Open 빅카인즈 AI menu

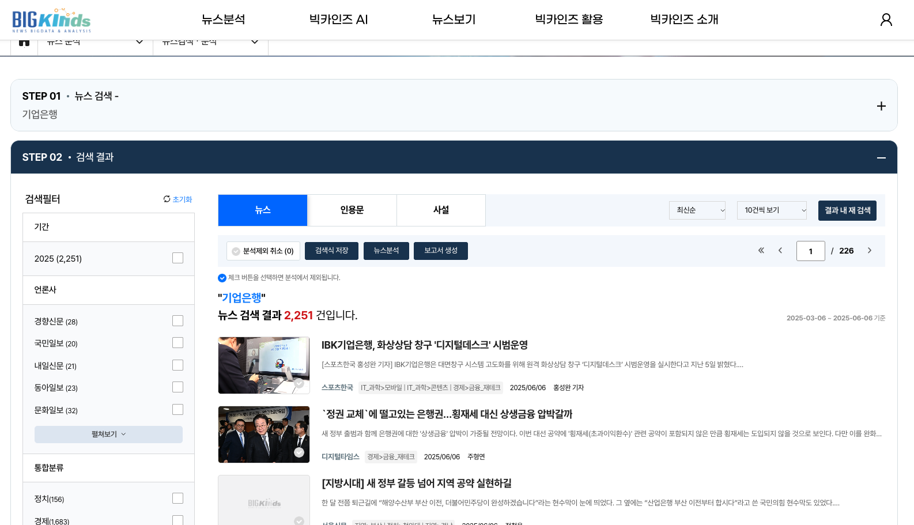click(339, 20)
